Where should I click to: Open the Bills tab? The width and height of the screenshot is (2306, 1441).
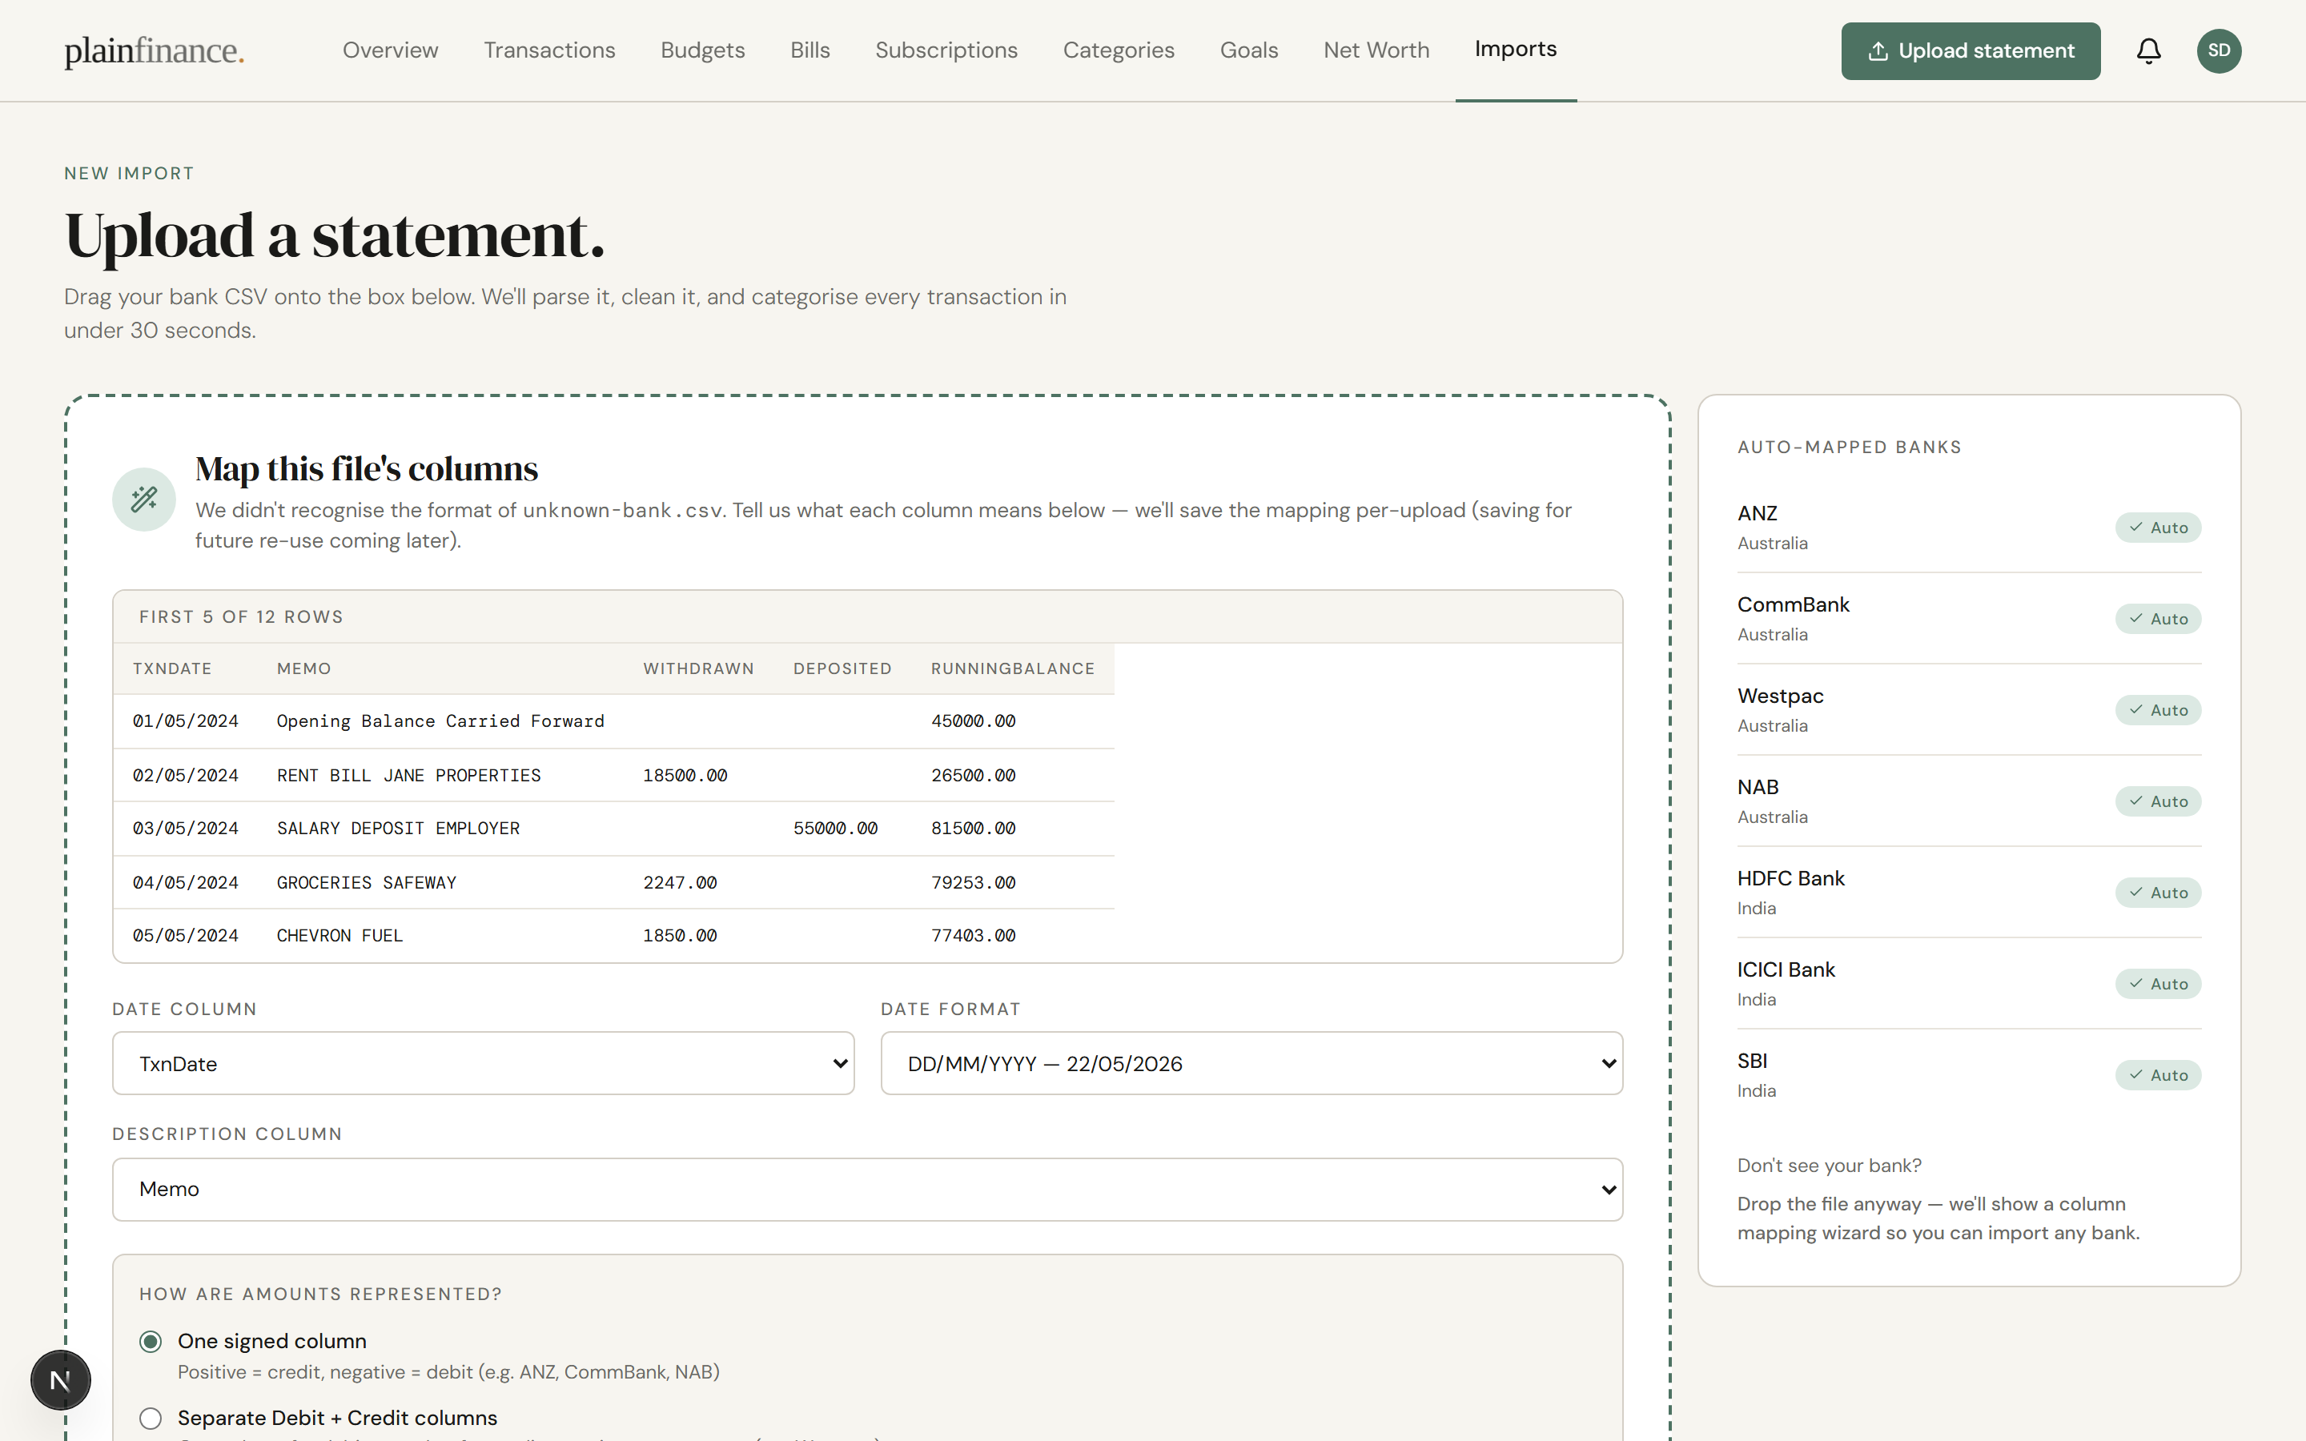(x=810, y=50)
